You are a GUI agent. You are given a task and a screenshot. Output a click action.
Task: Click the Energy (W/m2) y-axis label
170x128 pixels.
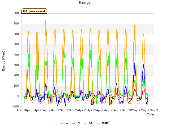coord(3,60)
